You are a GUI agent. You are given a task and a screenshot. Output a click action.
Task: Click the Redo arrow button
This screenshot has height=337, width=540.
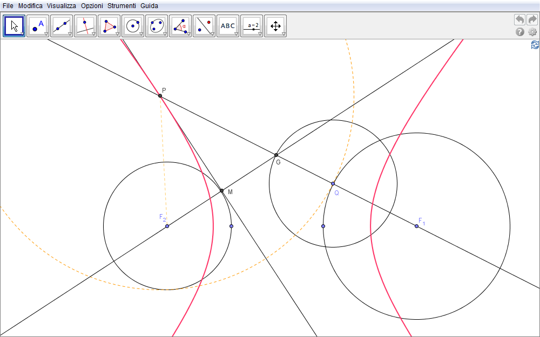pyautogui.click(x=532, y=19)
